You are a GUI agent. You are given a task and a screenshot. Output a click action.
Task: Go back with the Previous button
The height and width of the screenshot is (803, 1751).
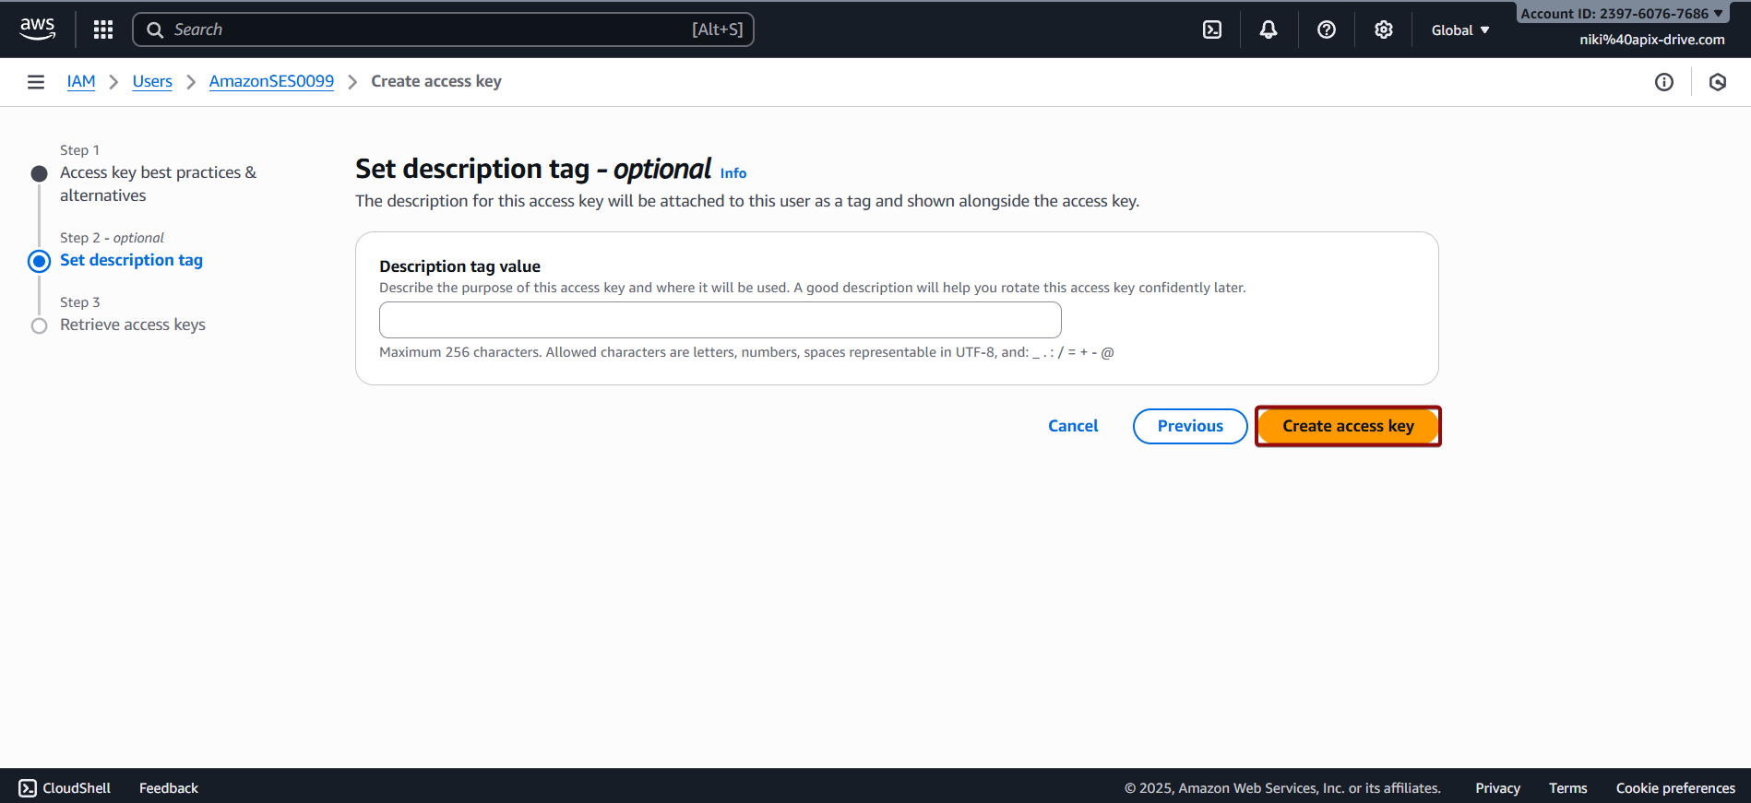pos(1189,426)
